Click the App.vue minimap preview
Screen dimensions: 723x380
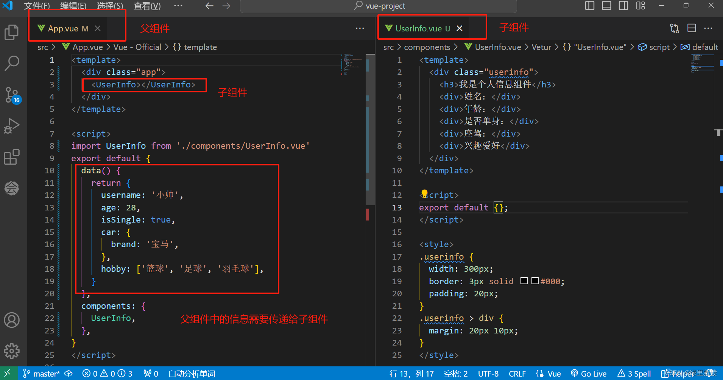(352, 65)
